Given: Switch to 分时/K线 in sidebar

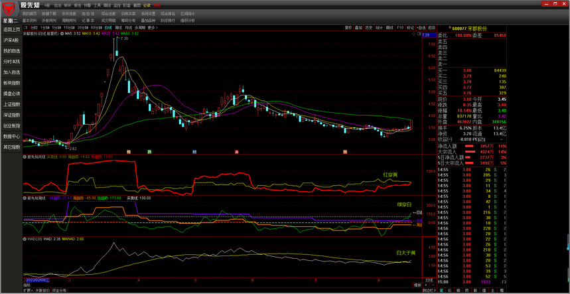Looking at the screenshot, I should pyautogui.click(x=12, y=62).
